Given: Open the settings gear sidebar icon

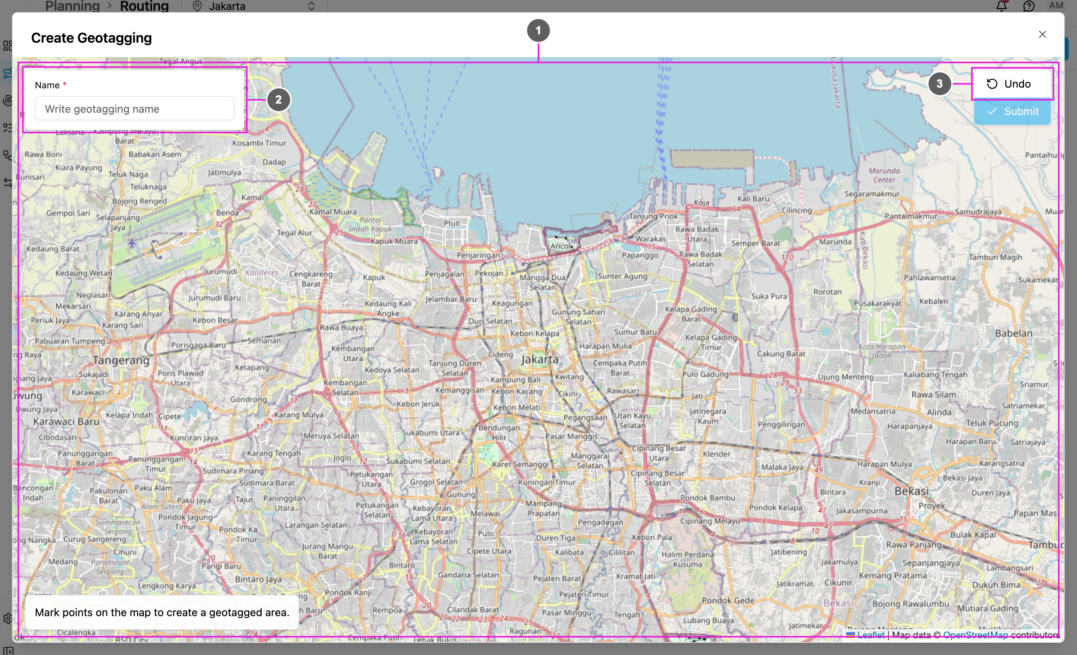Looking at the screenshot, I should [8, 618].
